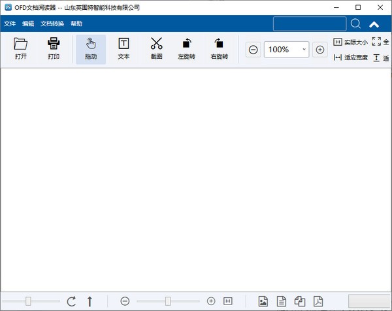Open the 100% zoom level dropdown

(x=304, y=50)
